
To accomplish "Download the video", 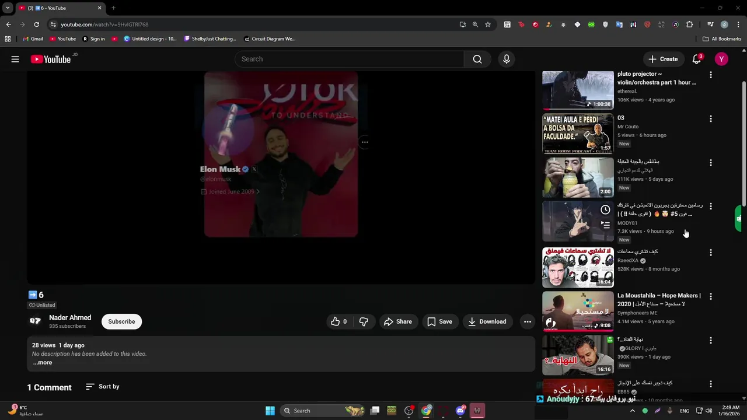I will point(487,321).
